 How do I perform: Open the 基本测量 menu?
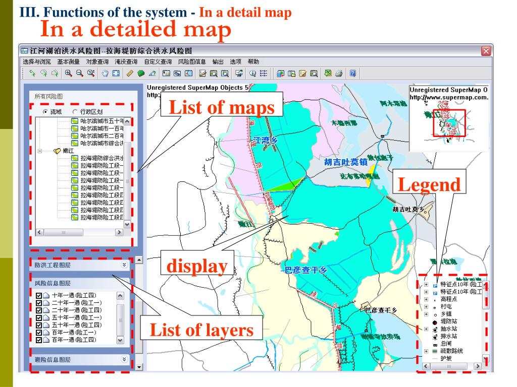(68, 61)
